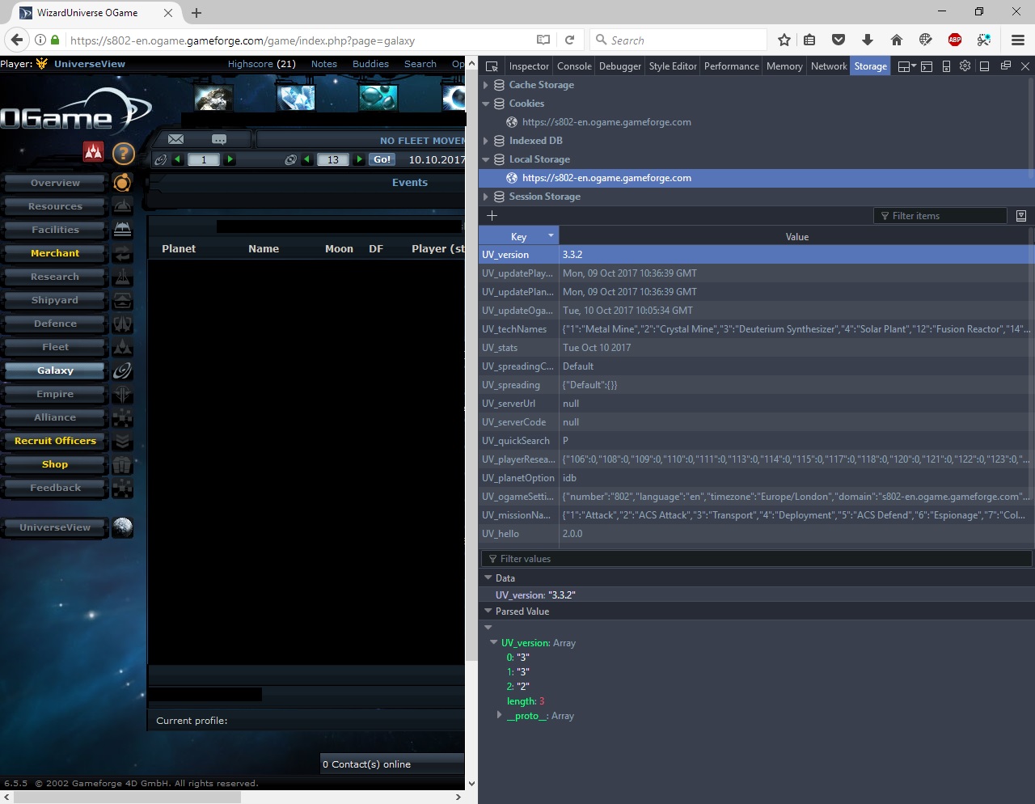Open the Notes link
The image size is (1035, 804).
[x=323, y=64]
